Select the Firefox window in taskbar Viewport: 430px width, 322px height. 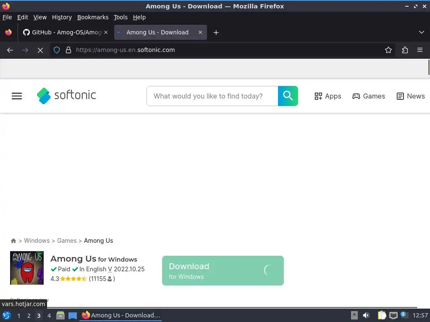[x=121, y=315]
